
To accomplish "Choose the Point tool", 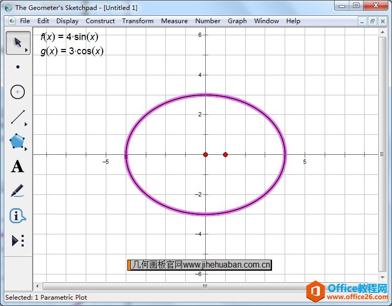I will pos(18,67).
